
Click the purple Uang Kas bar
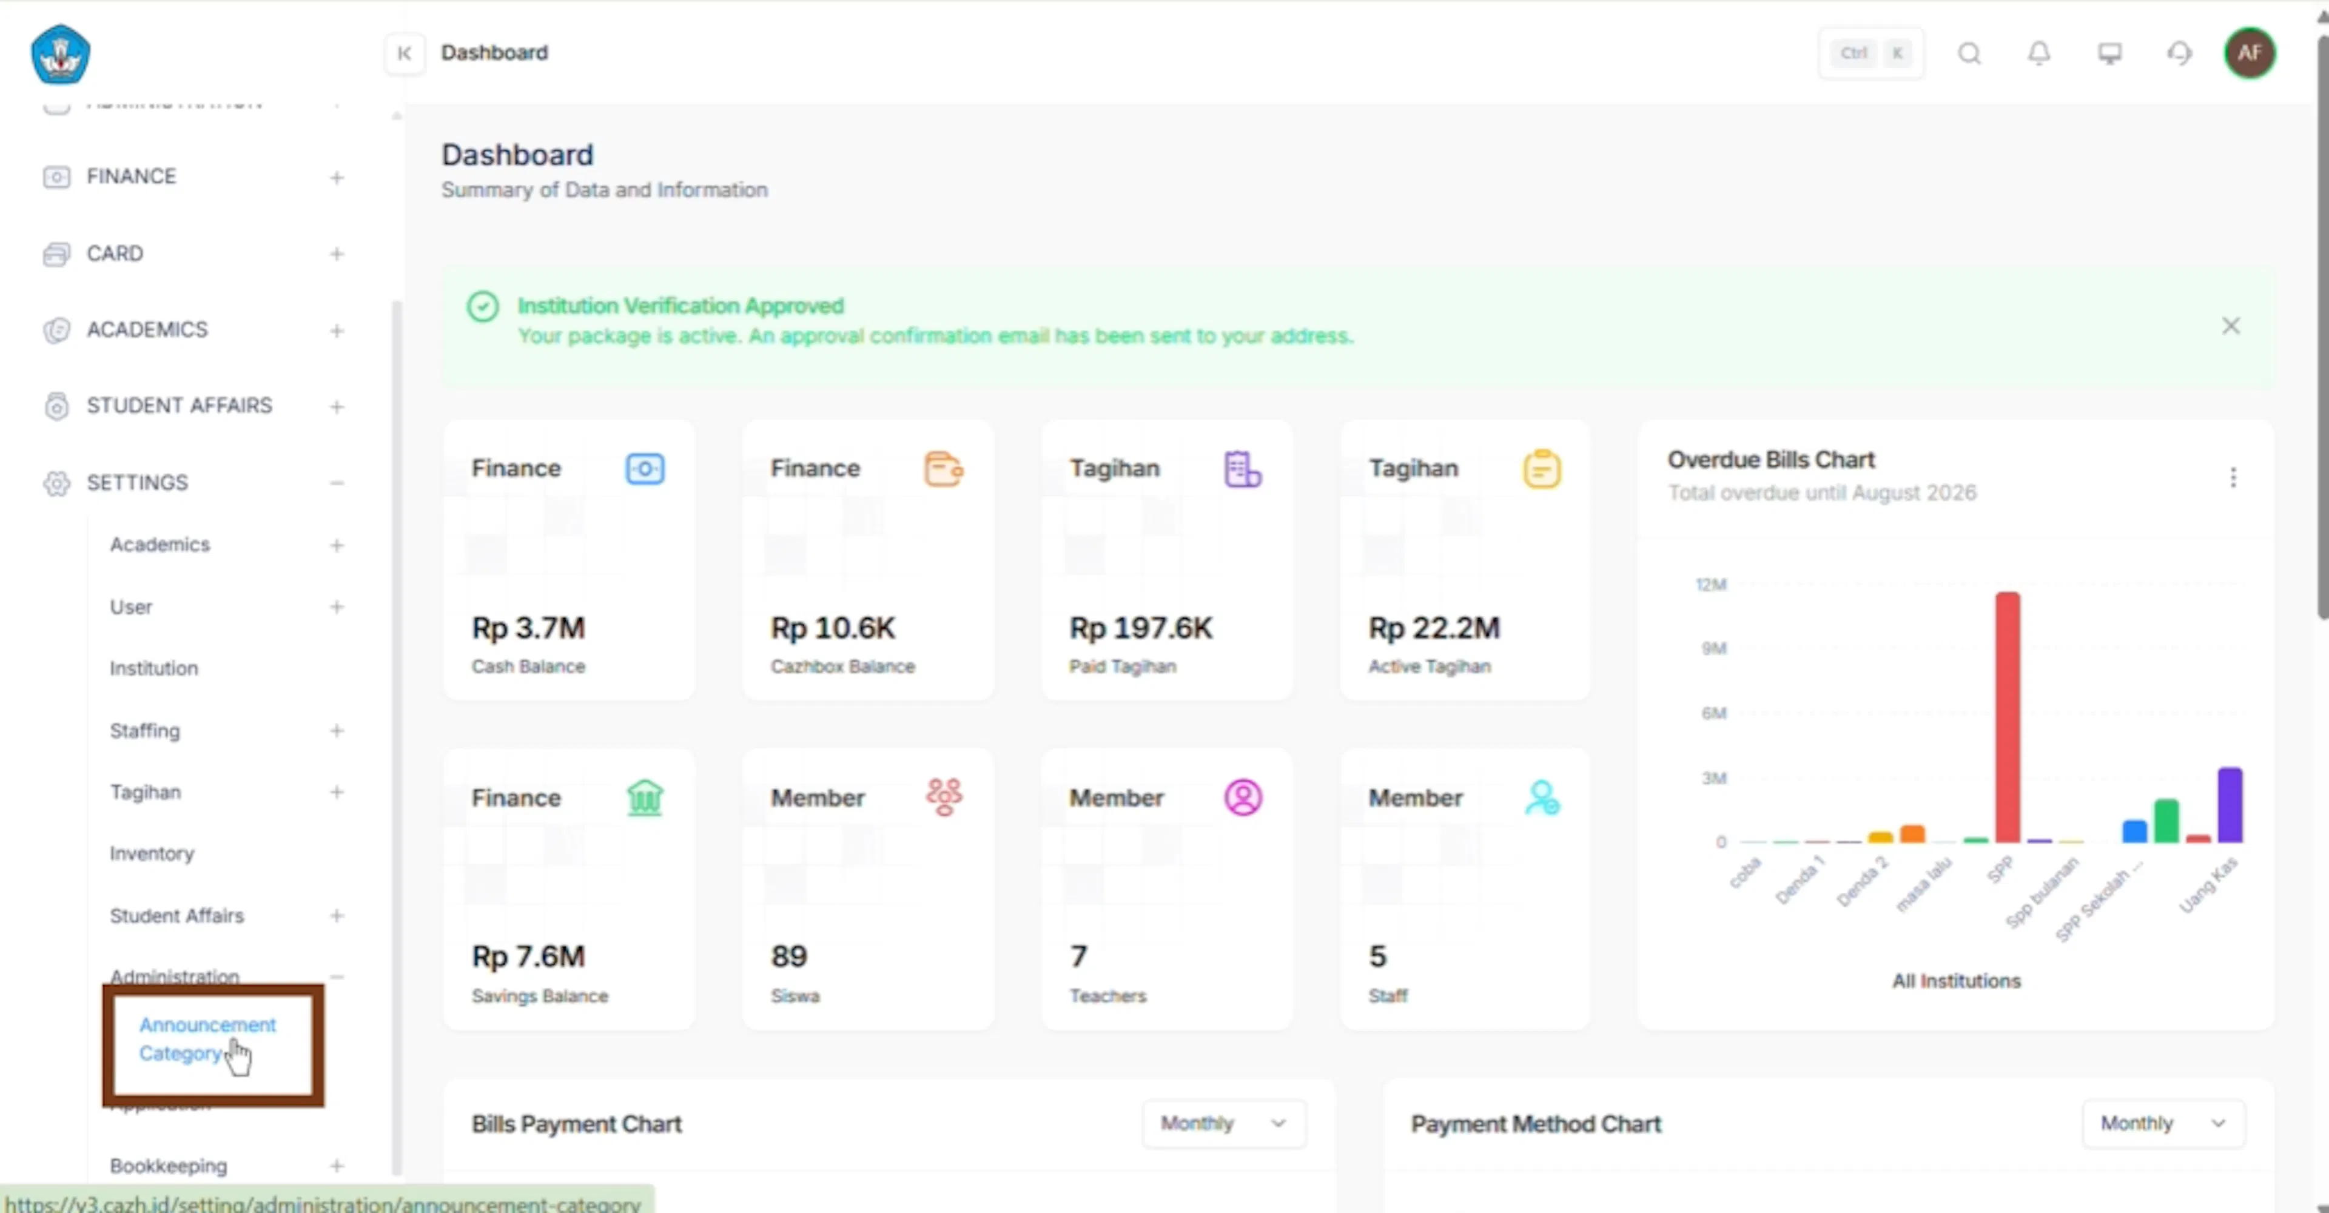point(2230,804)
